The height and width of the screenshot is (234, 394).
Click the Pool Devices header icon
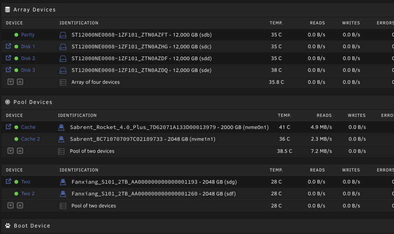(7, 102)
